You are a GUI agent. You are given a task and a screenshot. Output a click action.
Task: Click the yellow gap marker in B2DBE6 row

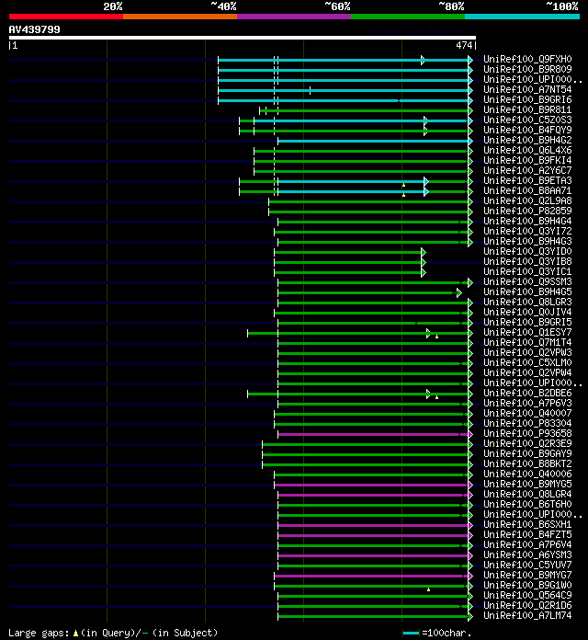436,397
